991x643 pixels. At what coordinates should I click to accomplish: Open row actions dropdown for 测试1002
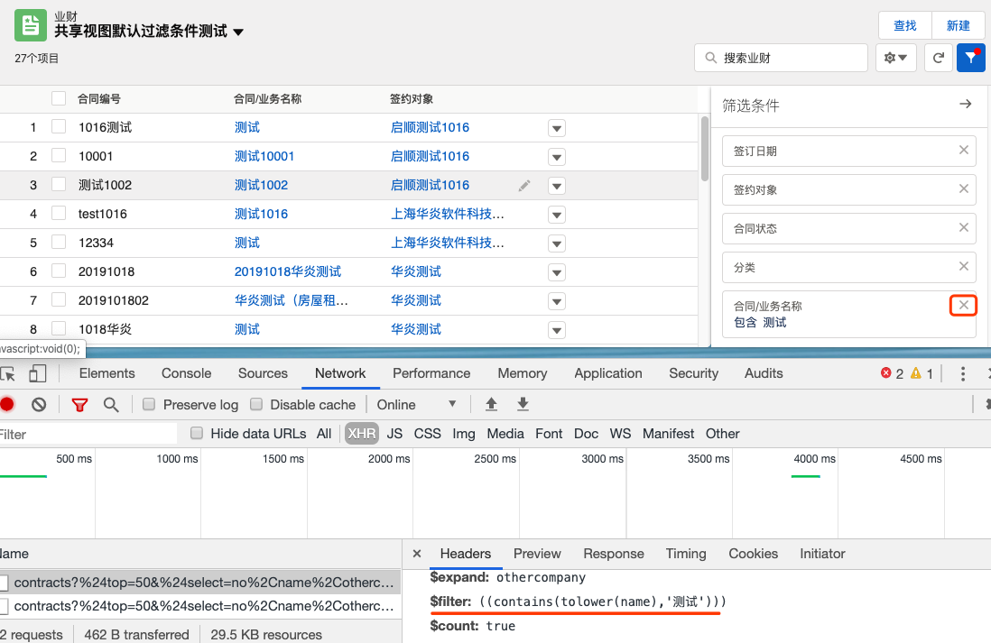tap(556, 186)
